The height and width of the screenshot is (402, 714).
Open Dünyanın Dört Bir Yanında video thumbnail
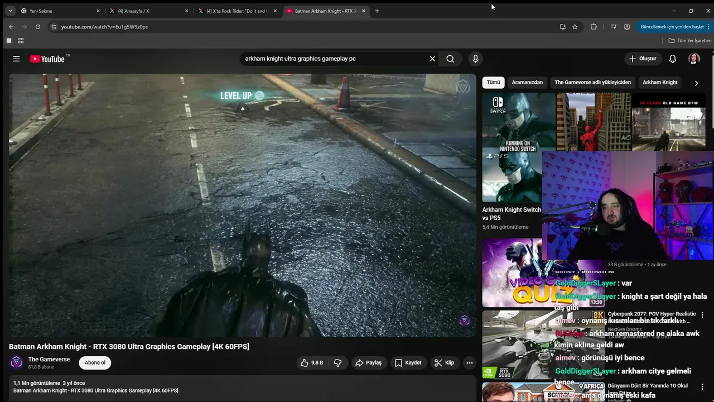[x=518, y=392]
